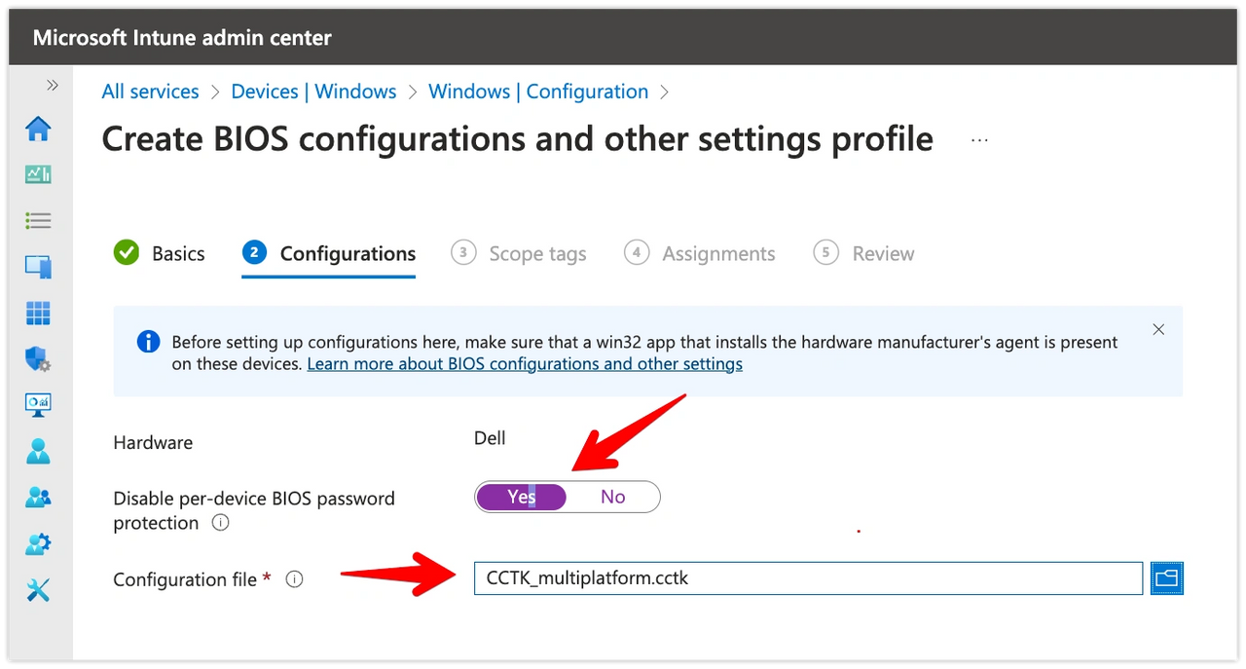Open Tenant administration icon in sidebar
Image resolution: width=1246 pixels, height=669 pixels.
click(x=38, y=543)
